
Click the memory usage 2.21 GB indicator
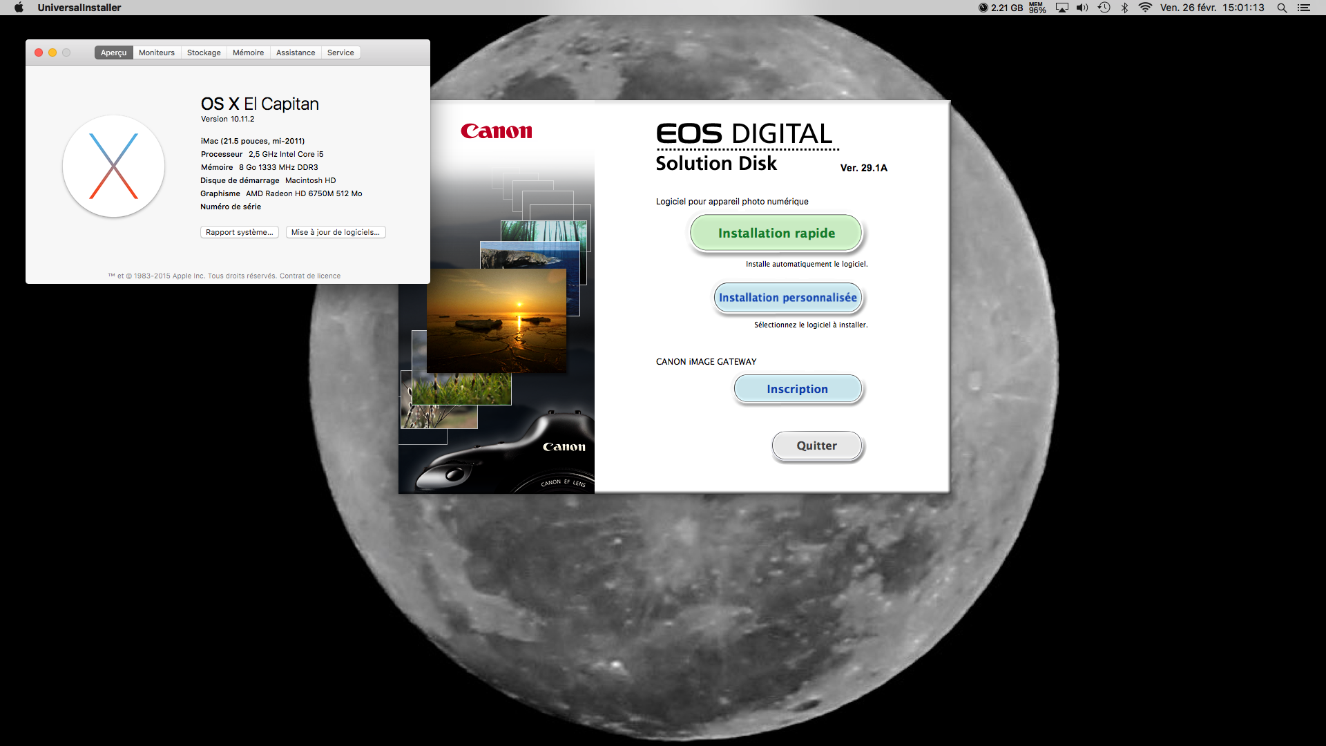coord(1001,8)
